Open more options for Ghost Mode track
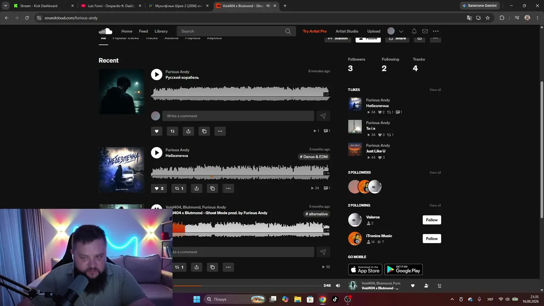The width and height of the screenshot is (544, 306). click(x=228, y=267)
